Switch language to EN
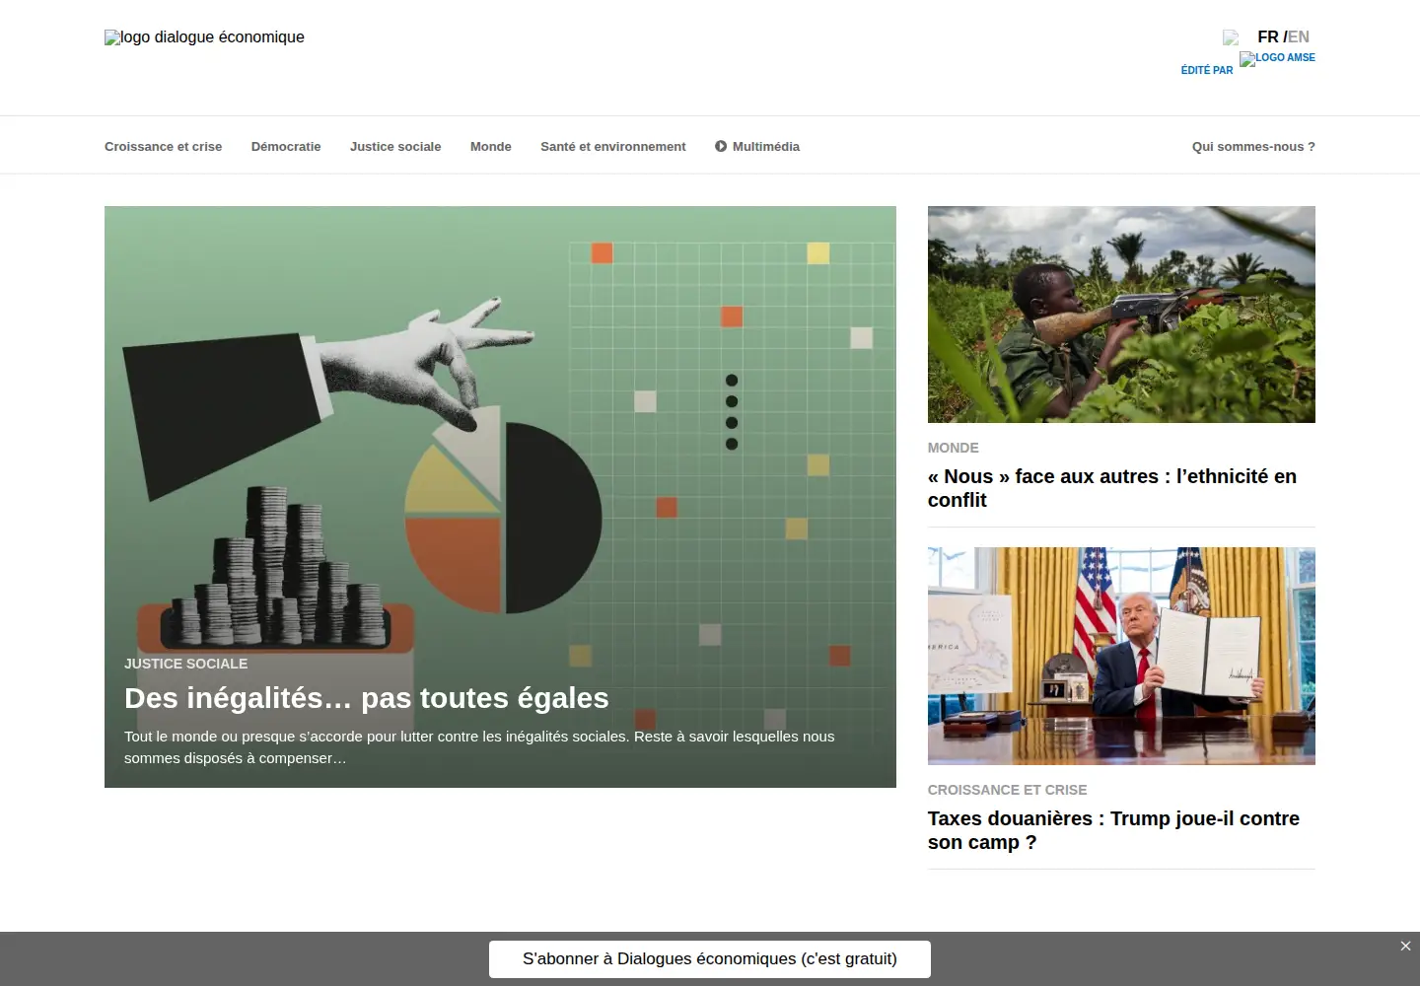 click(x=1299, y=36)
